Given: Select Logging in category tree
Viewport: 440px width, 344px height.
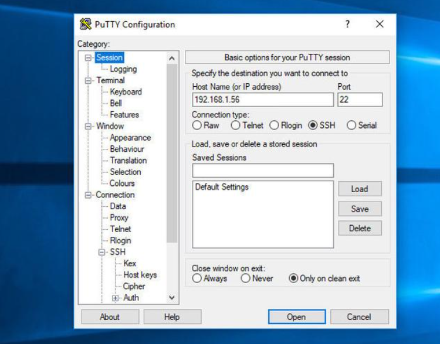Looking at the screenshot, I should (x=123, y=69).
